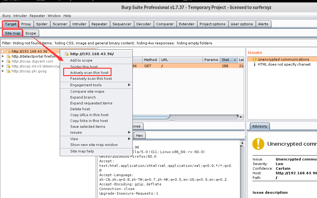The height and width of the screenshot is (198, 317).
Task: Switch to the Sequencer tab
Action: [122, 24]
